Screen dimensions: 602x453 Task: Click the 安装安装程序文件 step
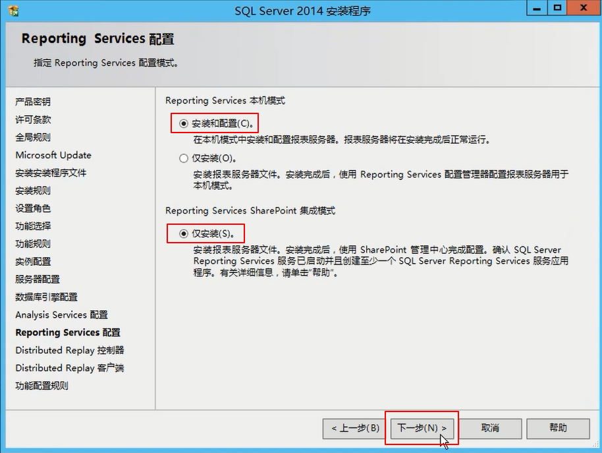[x=51, y=173]
